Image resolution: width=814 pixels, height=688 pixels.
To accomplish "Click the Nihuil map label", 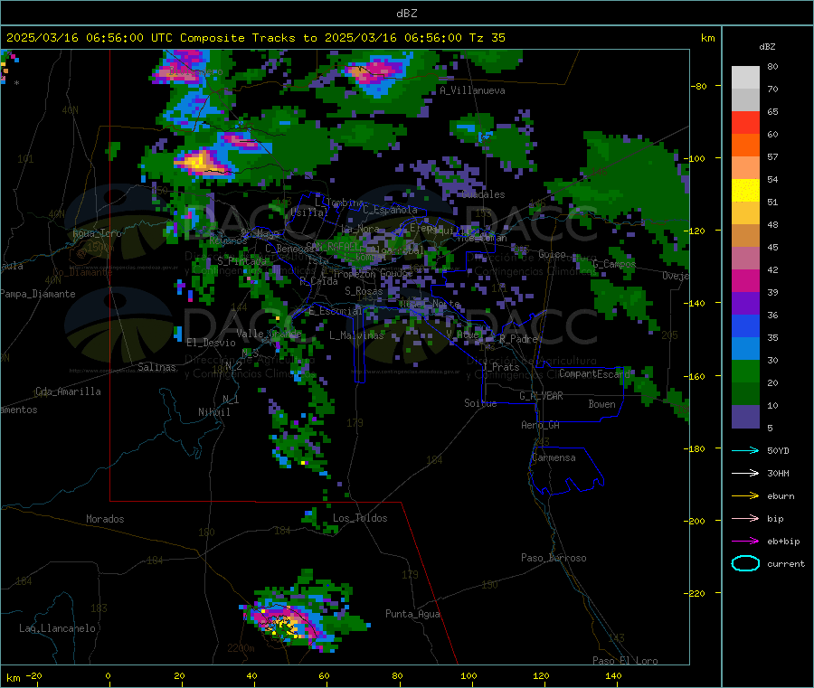I will [x=213, y=412].
